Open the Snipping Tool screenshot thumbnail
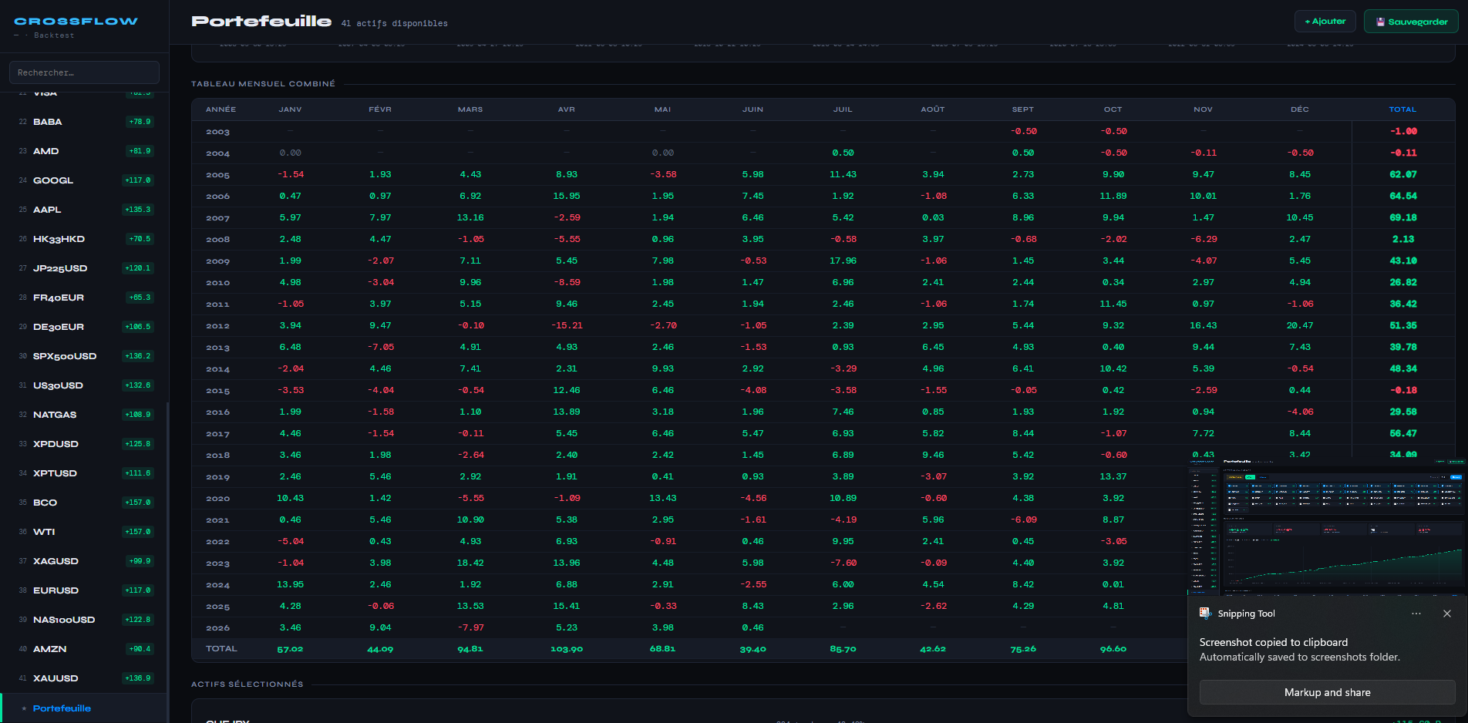This screenshot has height=723, width=1468. pos(1327,526)
